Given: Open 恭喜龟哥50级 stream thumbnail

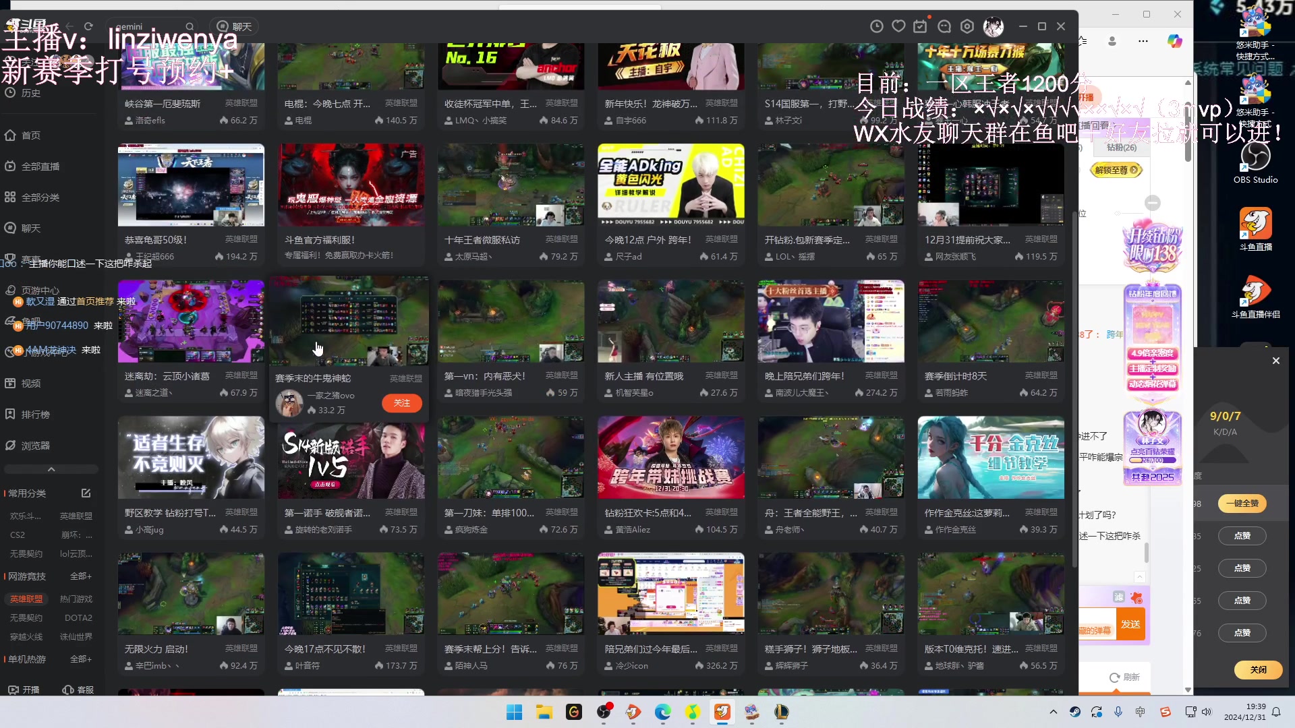Looking at the screenshot, I should [x=191, y=185].
